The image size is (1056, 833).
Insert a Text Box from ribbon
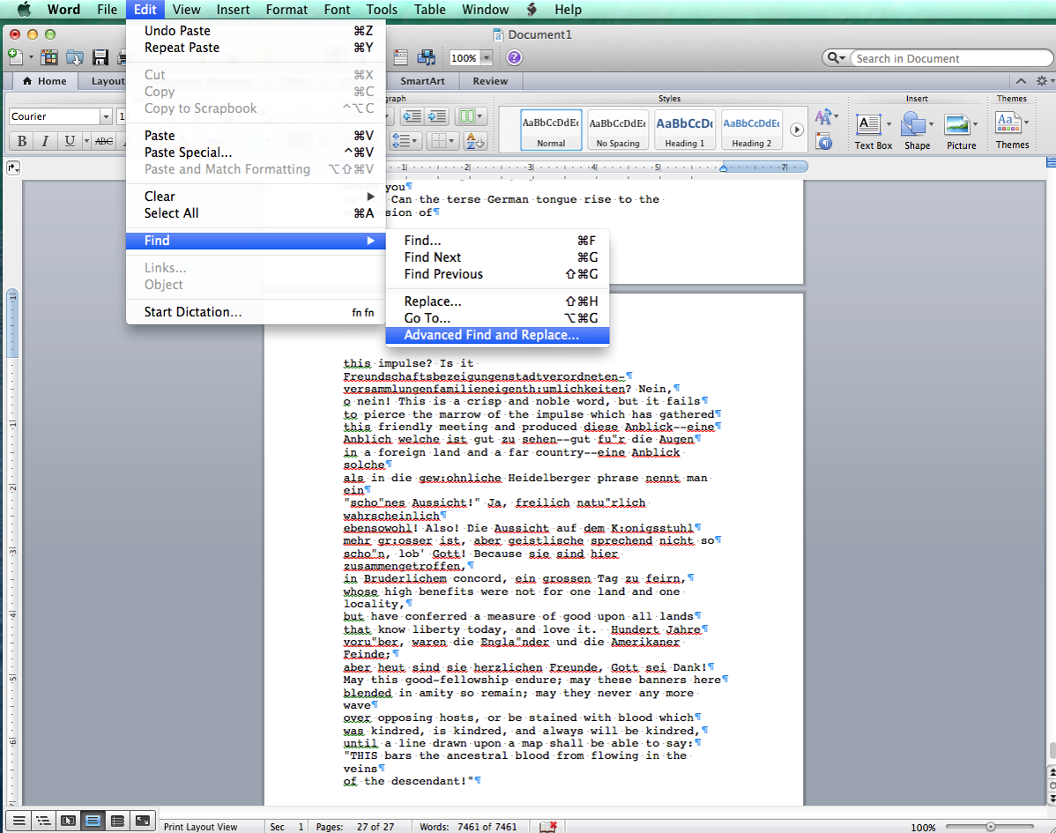coord(873,130)
